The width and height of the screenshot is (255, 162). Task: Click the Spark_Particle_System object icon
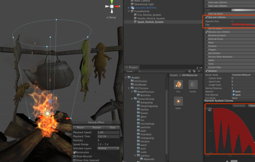[x=135, y=22]
